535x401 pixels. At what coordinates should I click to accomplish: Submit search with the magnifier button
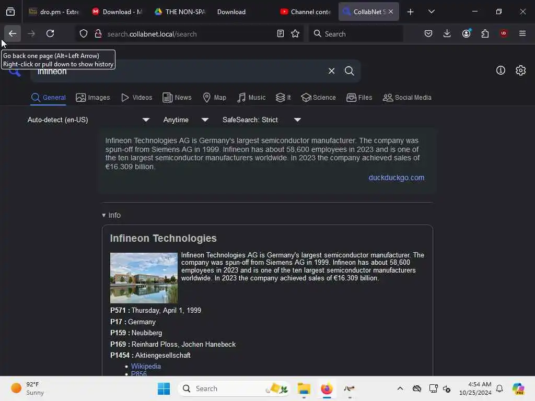coord(350,71)
